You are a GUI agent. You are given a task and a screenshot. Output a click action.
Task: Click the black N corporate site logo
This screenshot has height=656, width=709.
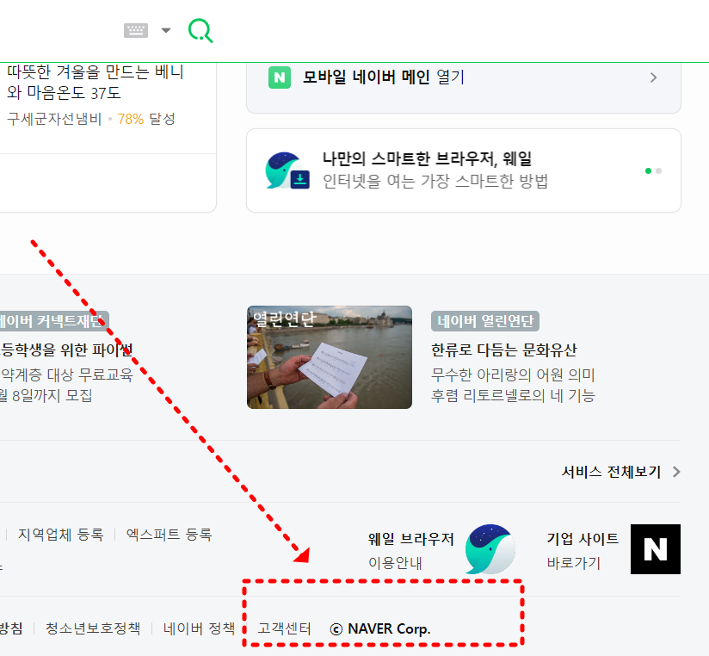tap(656, 549)
